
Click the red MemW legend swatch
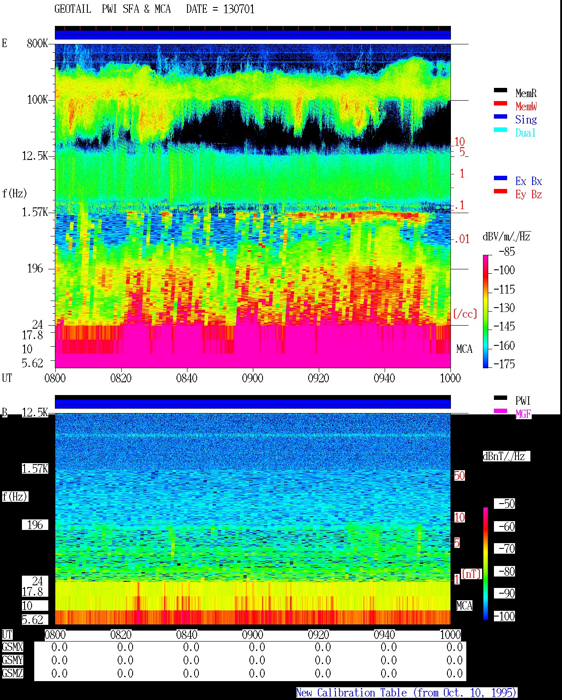(500, 103)
